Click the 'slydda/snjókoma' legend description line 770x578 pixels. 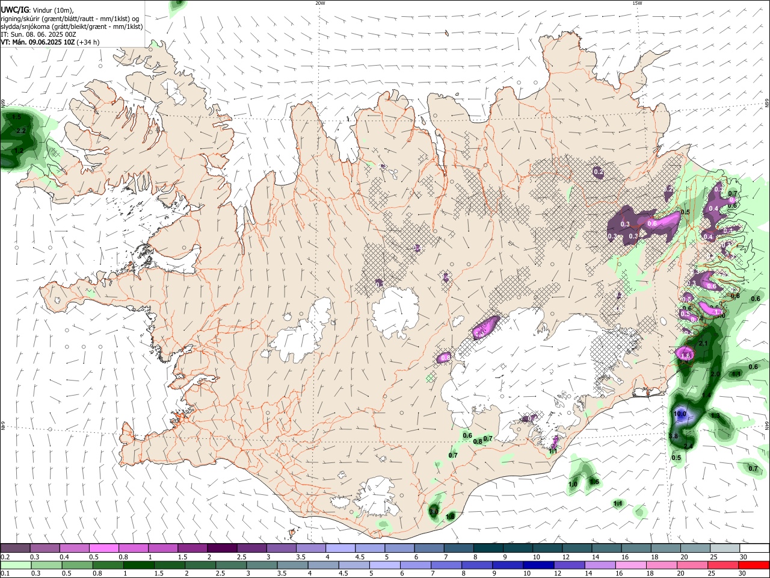[x=72, y=26]
